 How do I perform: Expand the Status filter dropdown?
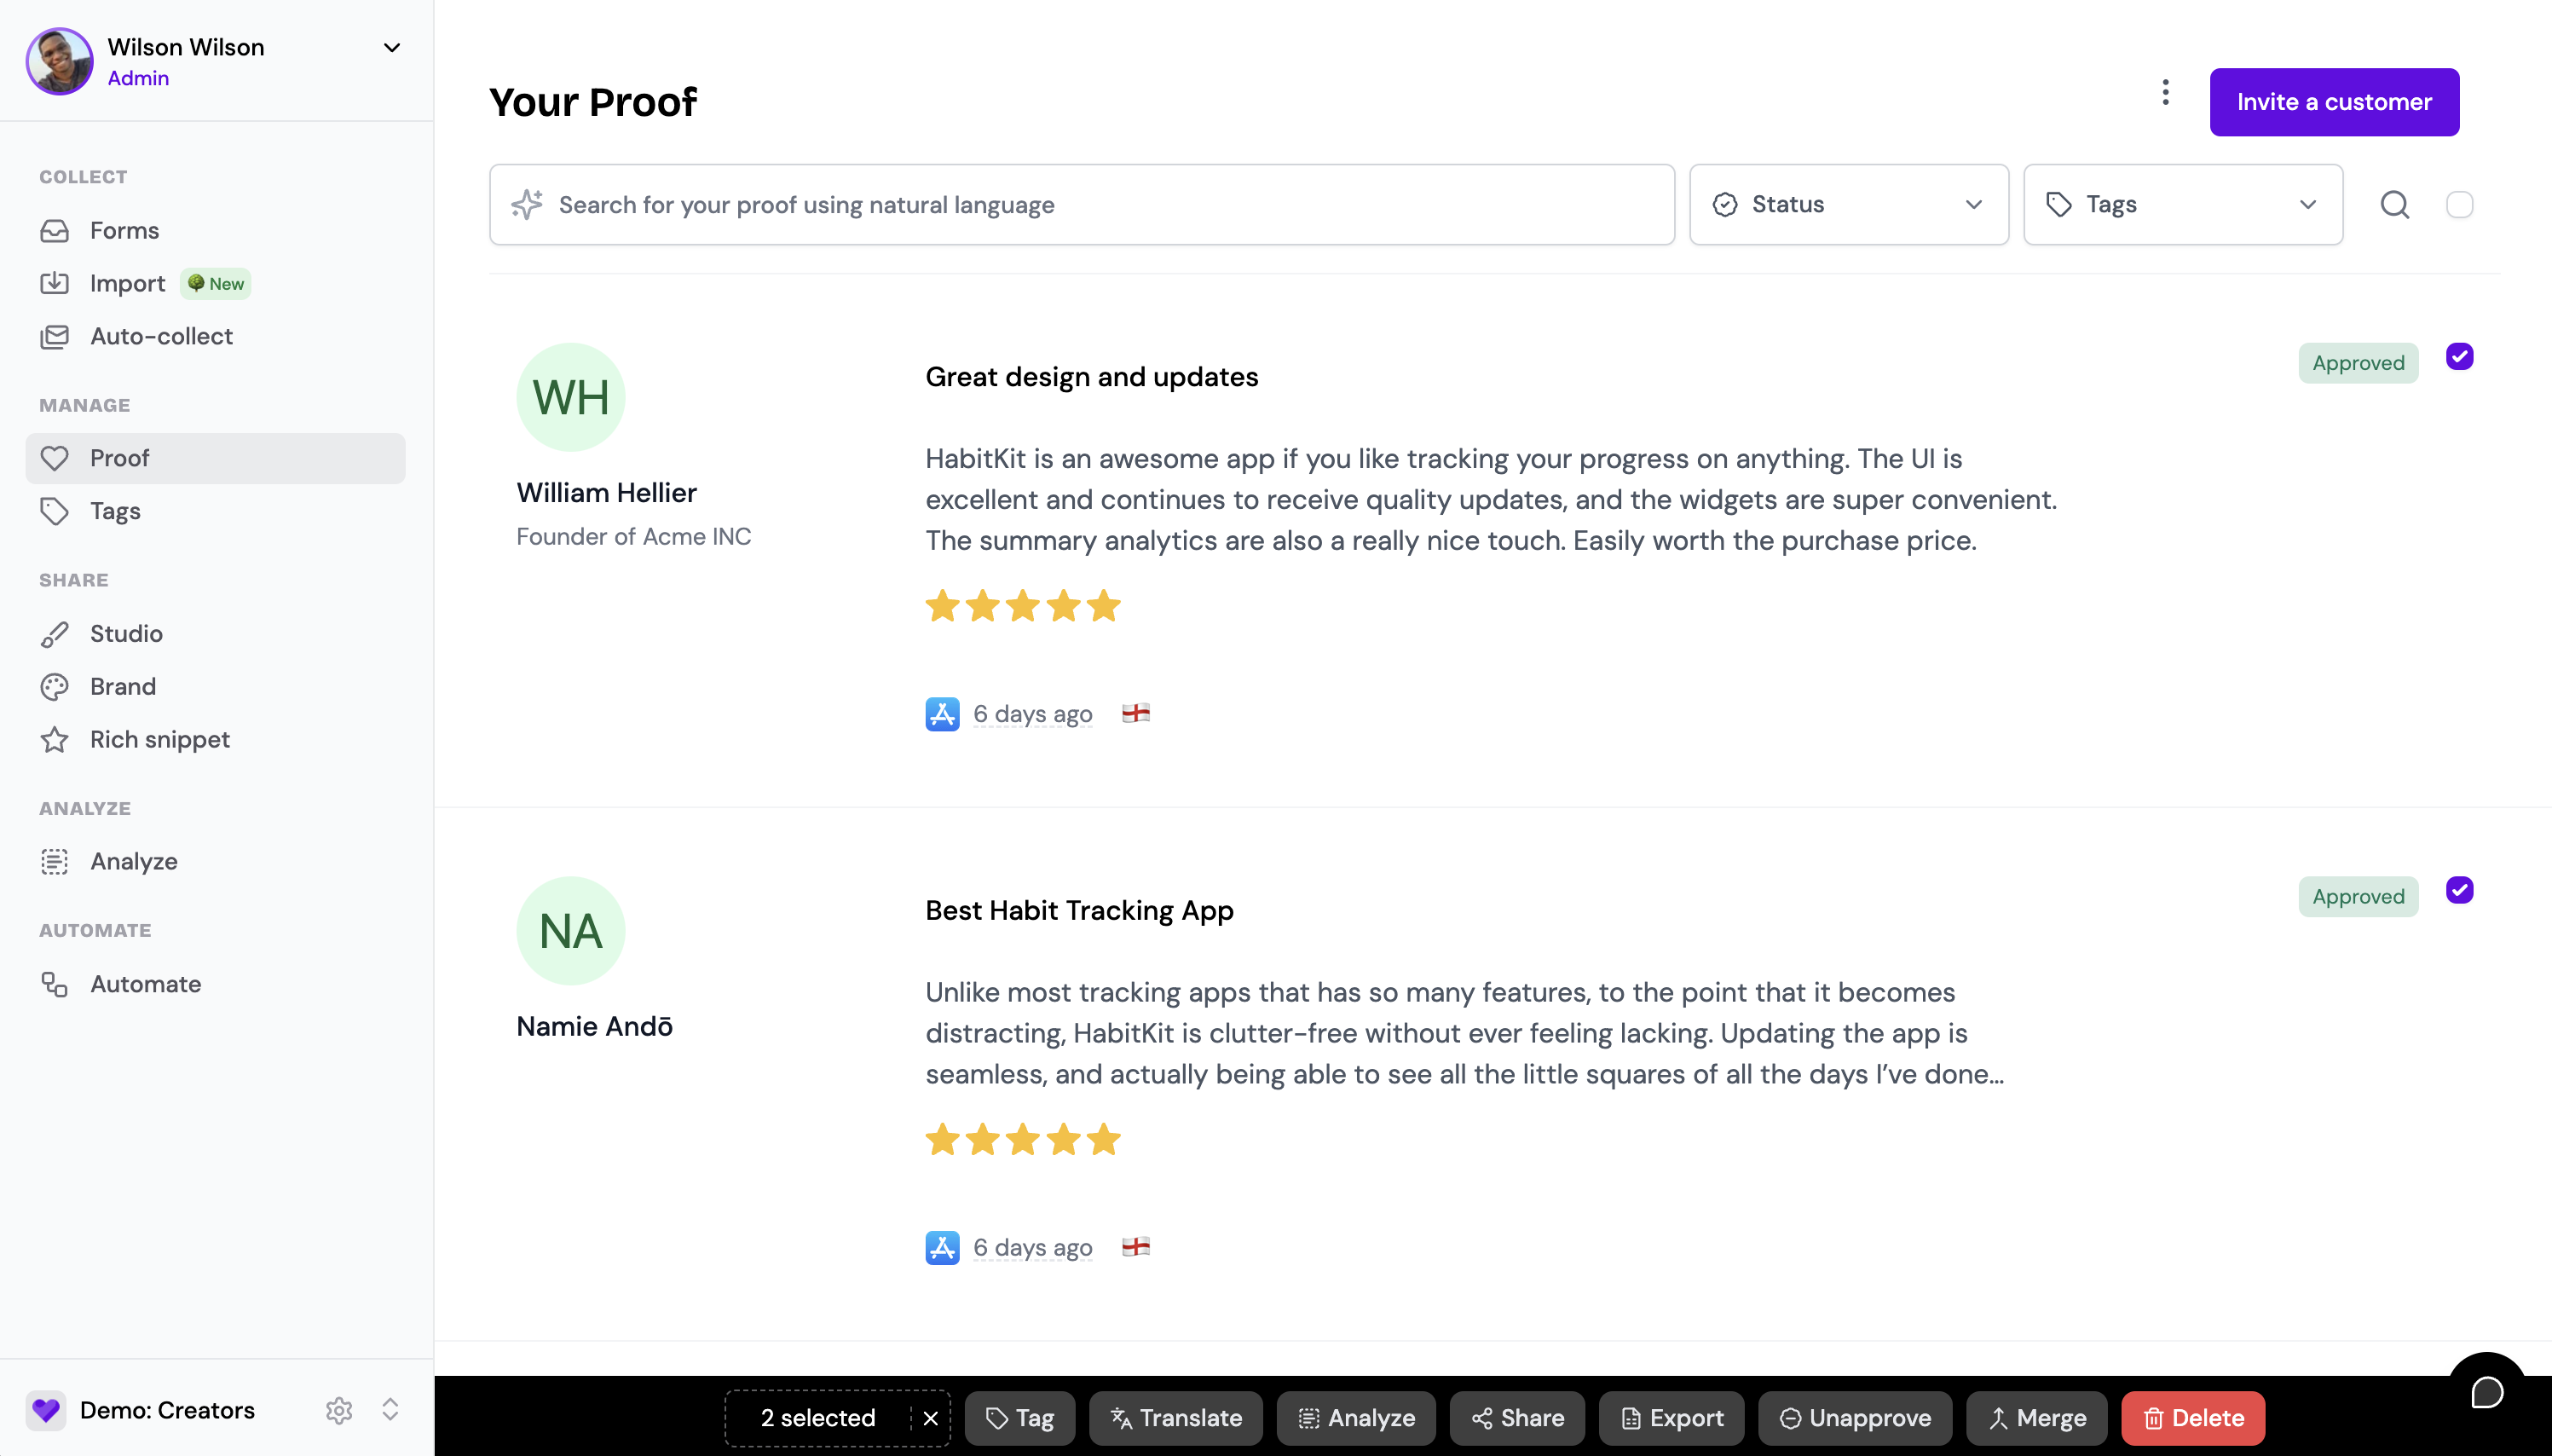(1848, 205)
